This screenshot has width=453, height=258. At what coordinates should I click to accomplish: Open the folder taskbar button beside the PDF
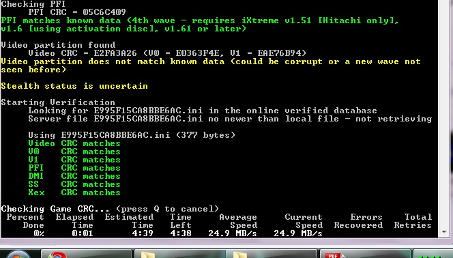(271, 254)
